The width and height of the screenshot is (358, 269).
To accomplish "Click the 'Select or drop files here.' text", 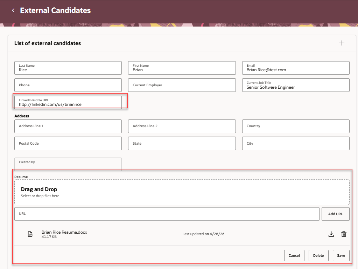I will 40,196.
